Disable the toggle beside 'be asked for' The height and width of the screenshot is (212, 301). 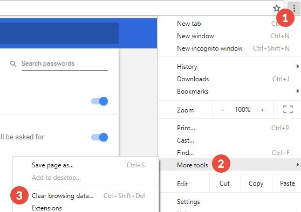pyautogui.click(x=99, y=137)
